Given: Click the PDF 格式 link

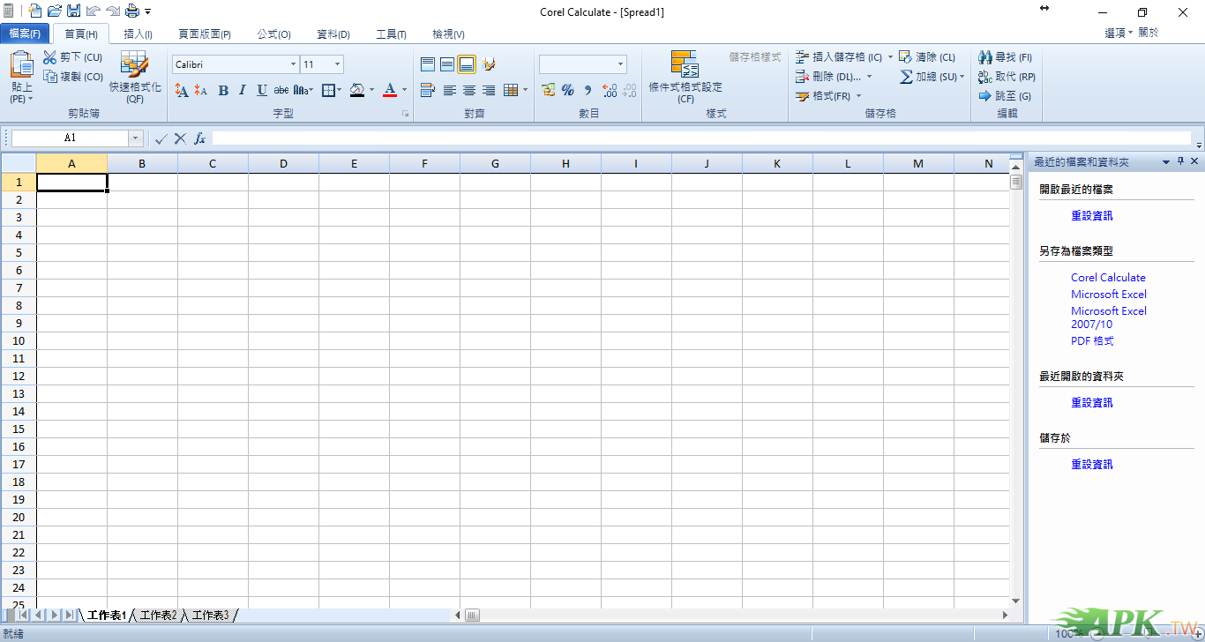Looking at the screenshot, I should point(1092,340).
